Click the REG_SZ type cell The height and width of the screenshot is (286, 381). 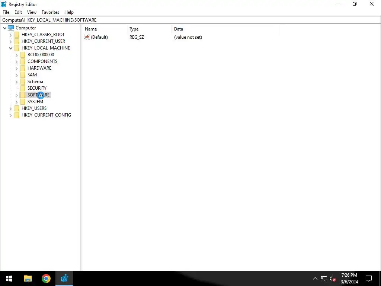(x=137, y=37)
